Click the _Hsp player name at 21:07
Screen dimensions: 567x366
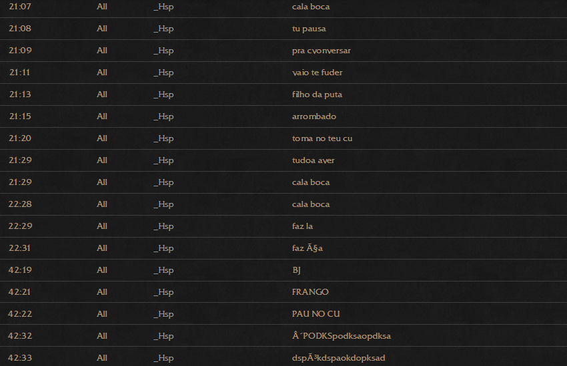click(x=163, y=7)
